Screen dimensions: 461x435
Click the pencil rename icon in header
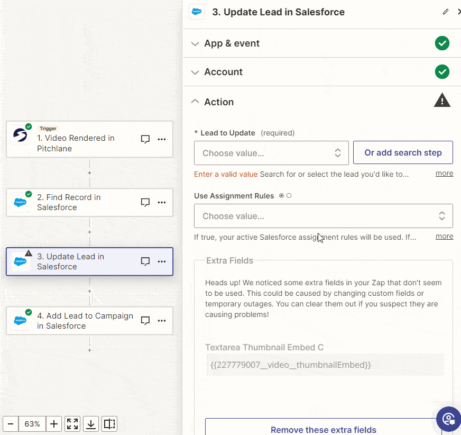click(x=446, y=12)
